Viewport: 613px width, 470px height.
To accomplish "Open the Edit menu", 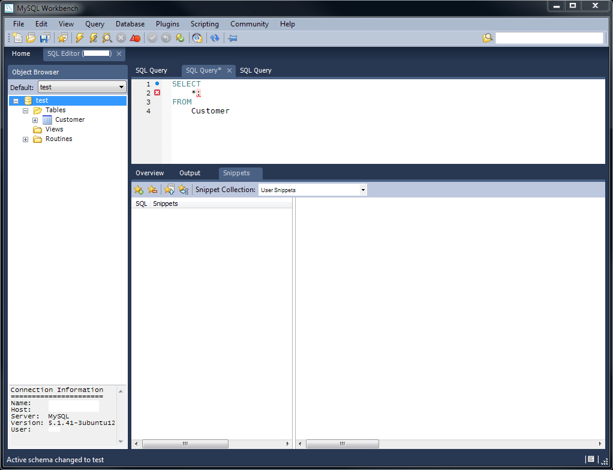I will coord(41,24).
